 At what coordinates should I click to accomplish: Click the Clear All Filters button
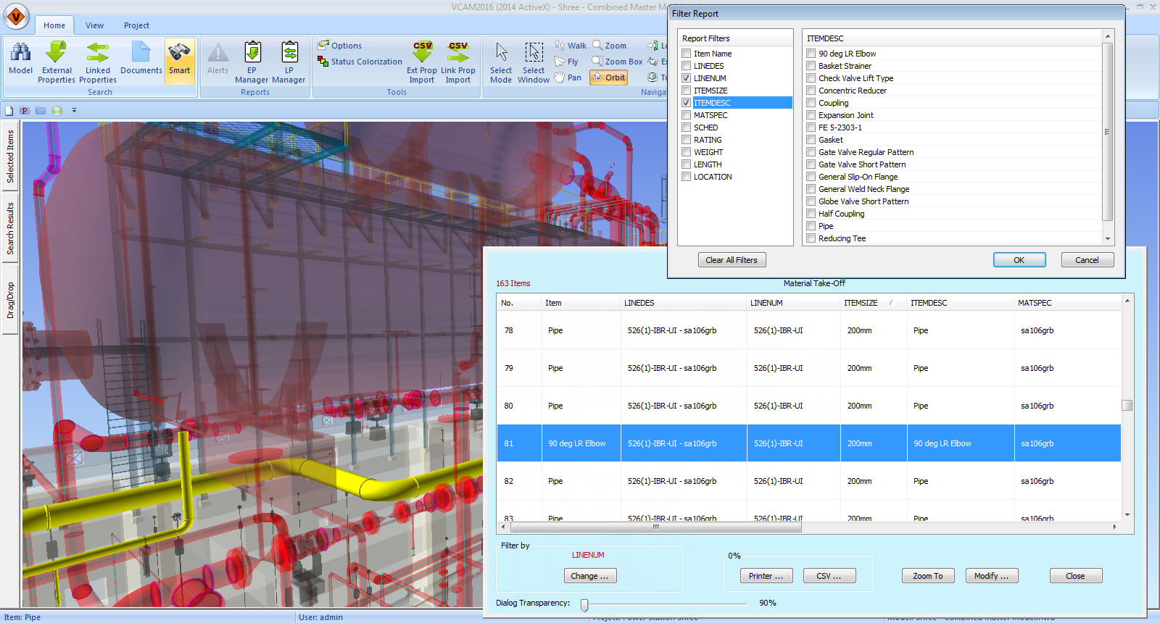click(731, 260)
